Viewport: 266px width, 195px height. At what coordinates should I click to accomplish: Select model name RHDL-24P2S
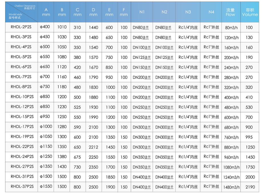point(22,156)
